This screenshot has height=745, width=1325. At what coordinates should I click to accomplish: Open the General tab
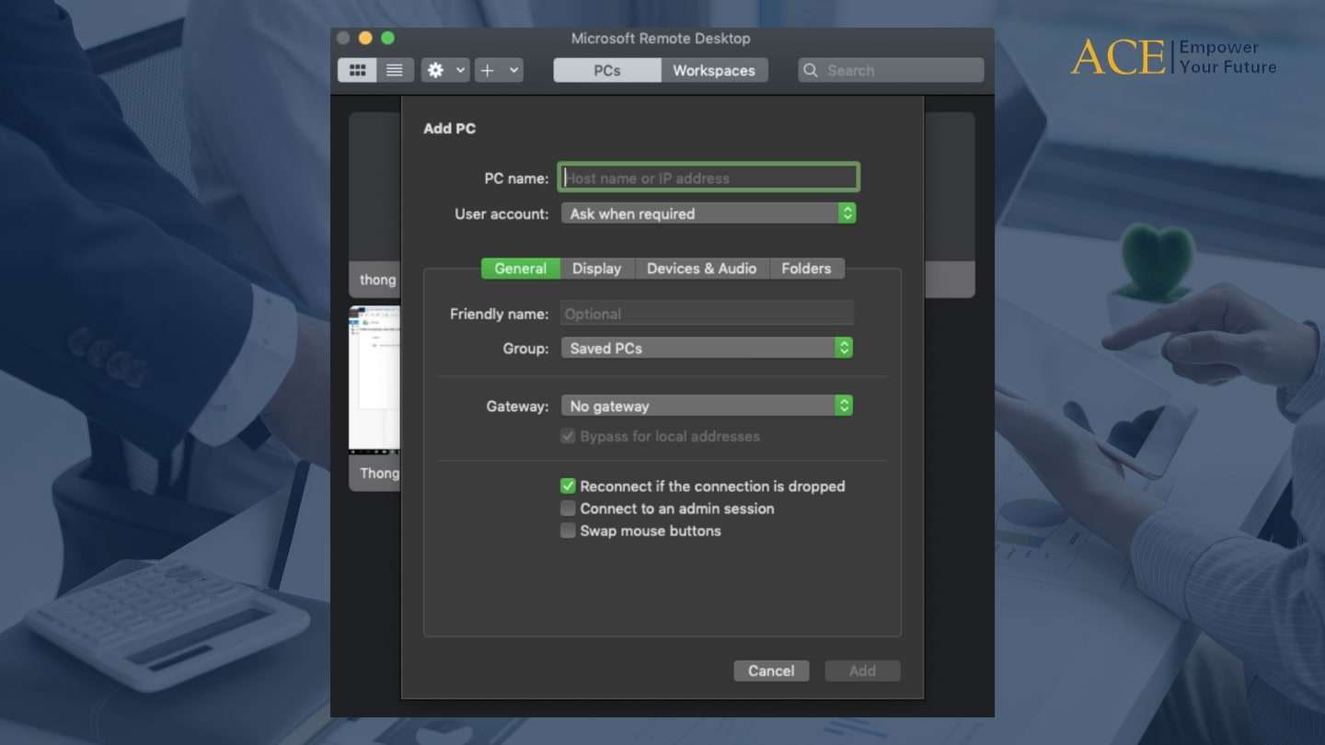521,269
